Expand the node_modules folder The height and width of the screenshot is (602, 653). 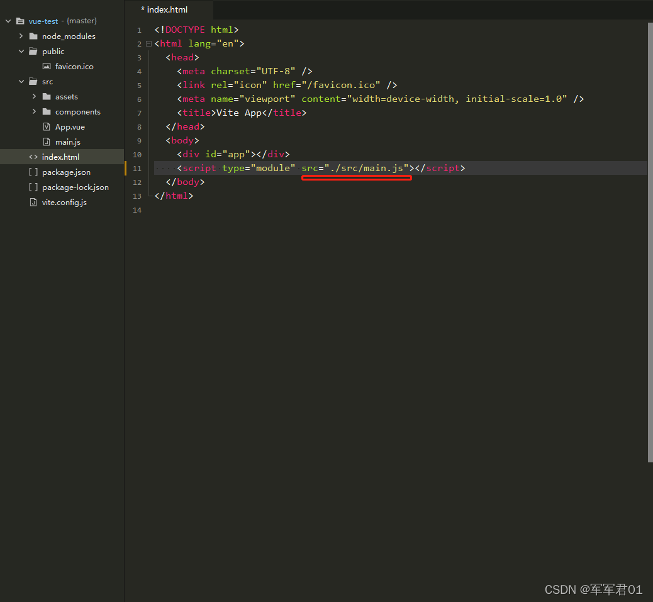[x=20, y=36]
